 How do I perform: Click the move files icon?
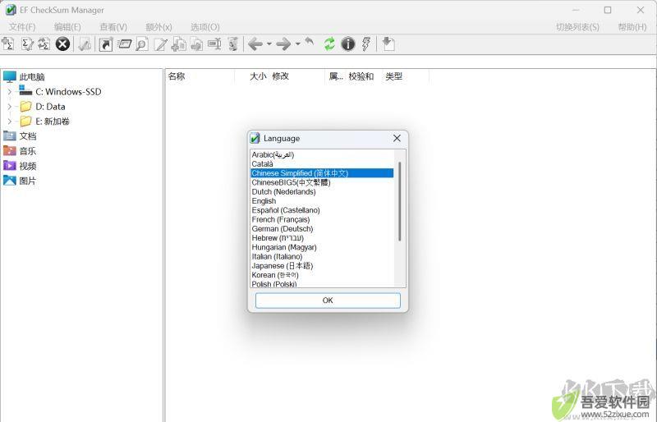point(196,44)
